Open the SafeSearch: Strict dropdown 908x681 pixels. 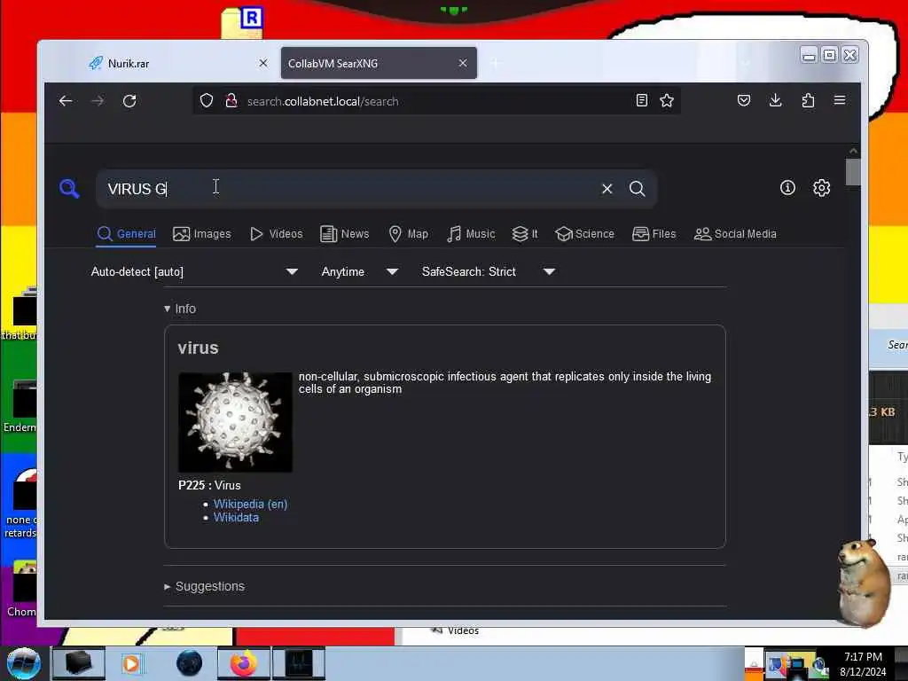pos(489,271)
